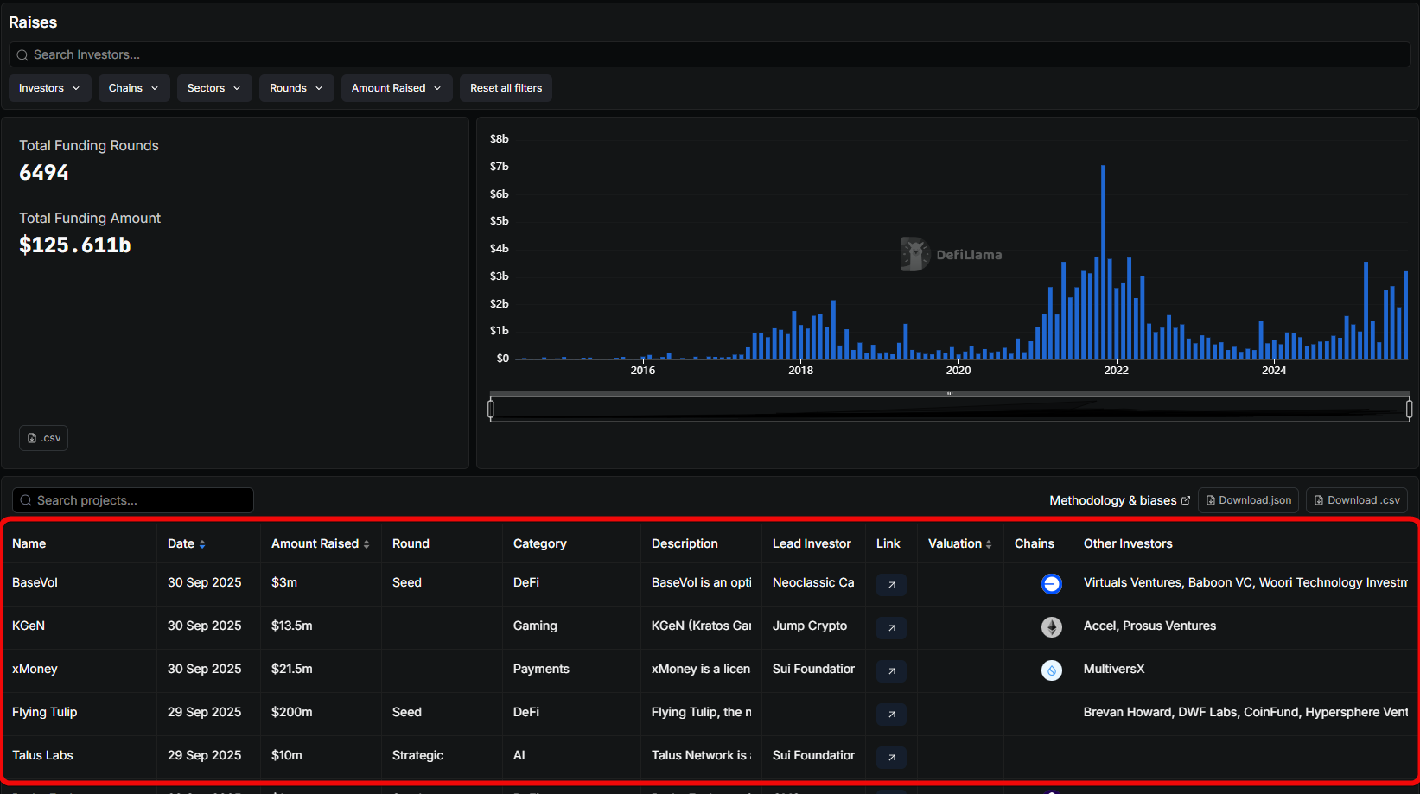Expand the Chains filter dropdown
Screen dimensions: 1420x794
coord(133,88)
